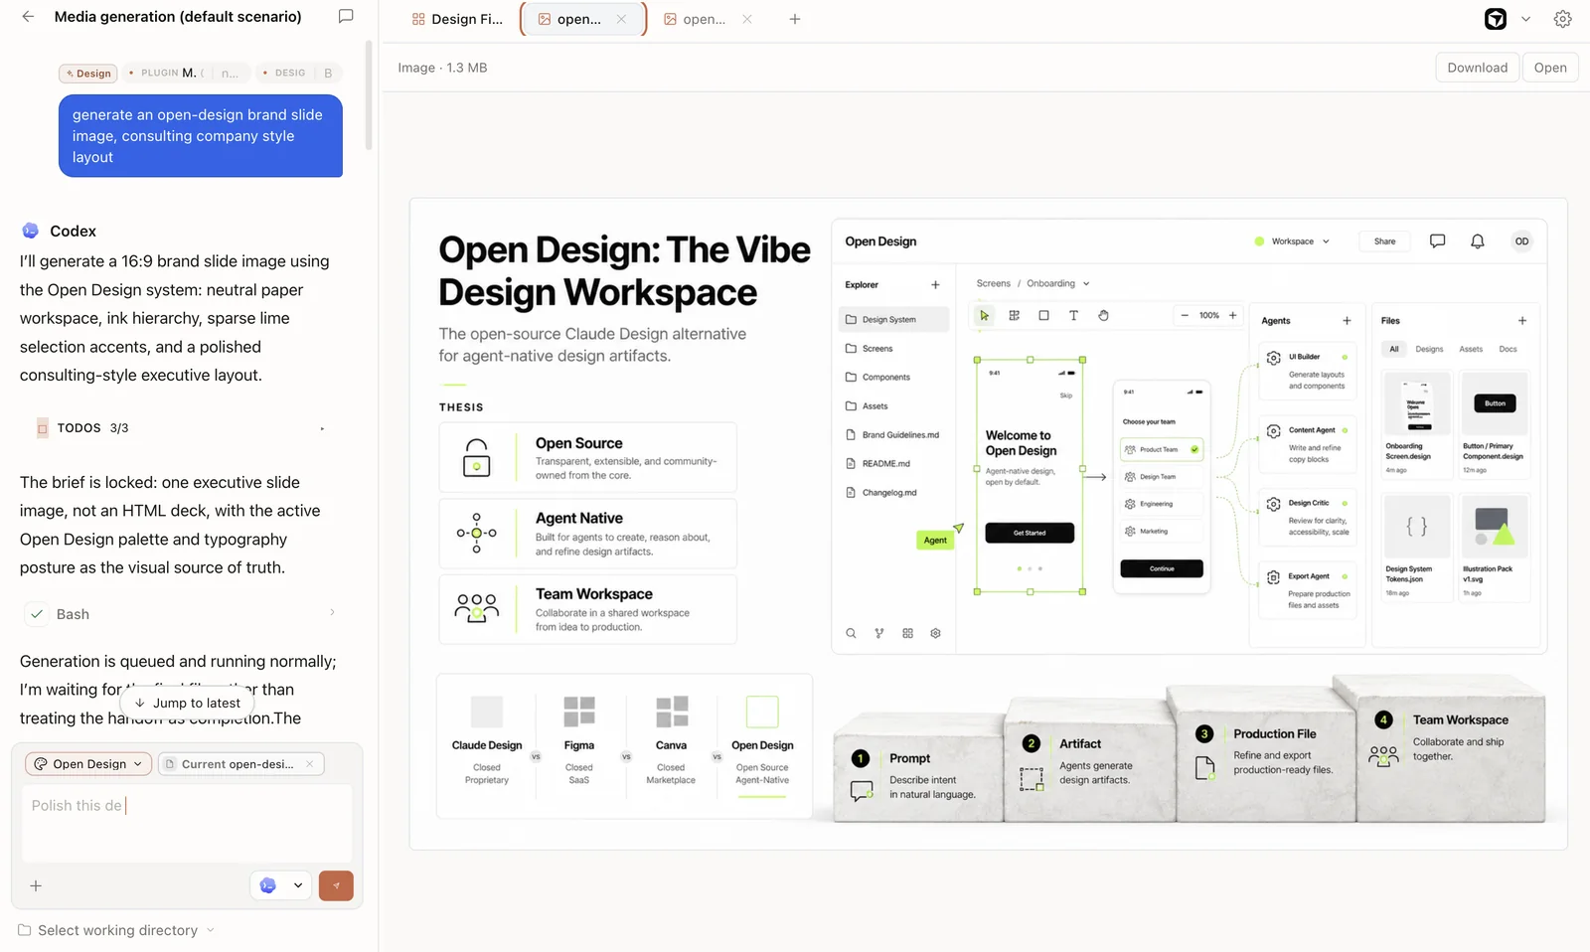Viewport: 1590px width, 952px height.
Task: Click the chat panel vertical scrollbar
Action: tap(369, 95)
